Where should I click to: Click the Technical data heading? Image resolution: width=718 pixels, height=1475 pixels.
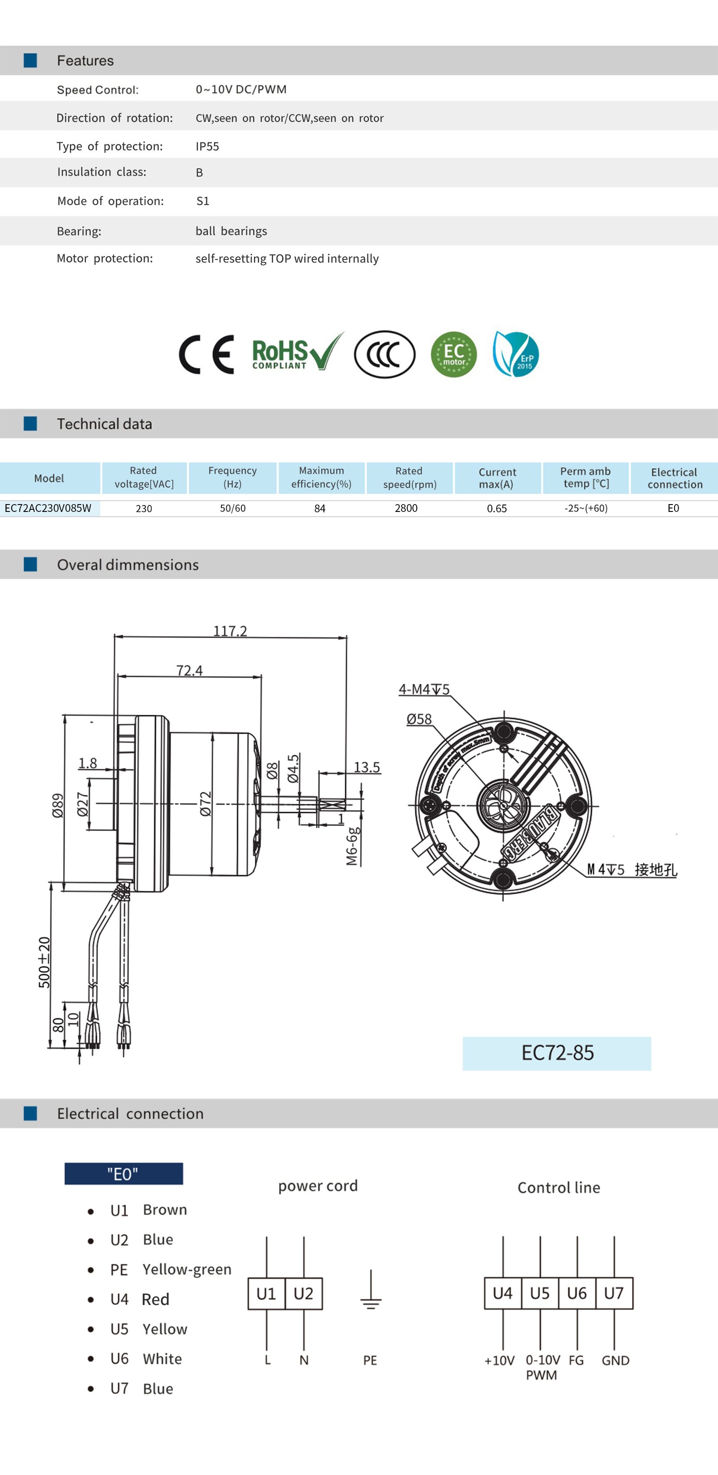tap(105, 424)
